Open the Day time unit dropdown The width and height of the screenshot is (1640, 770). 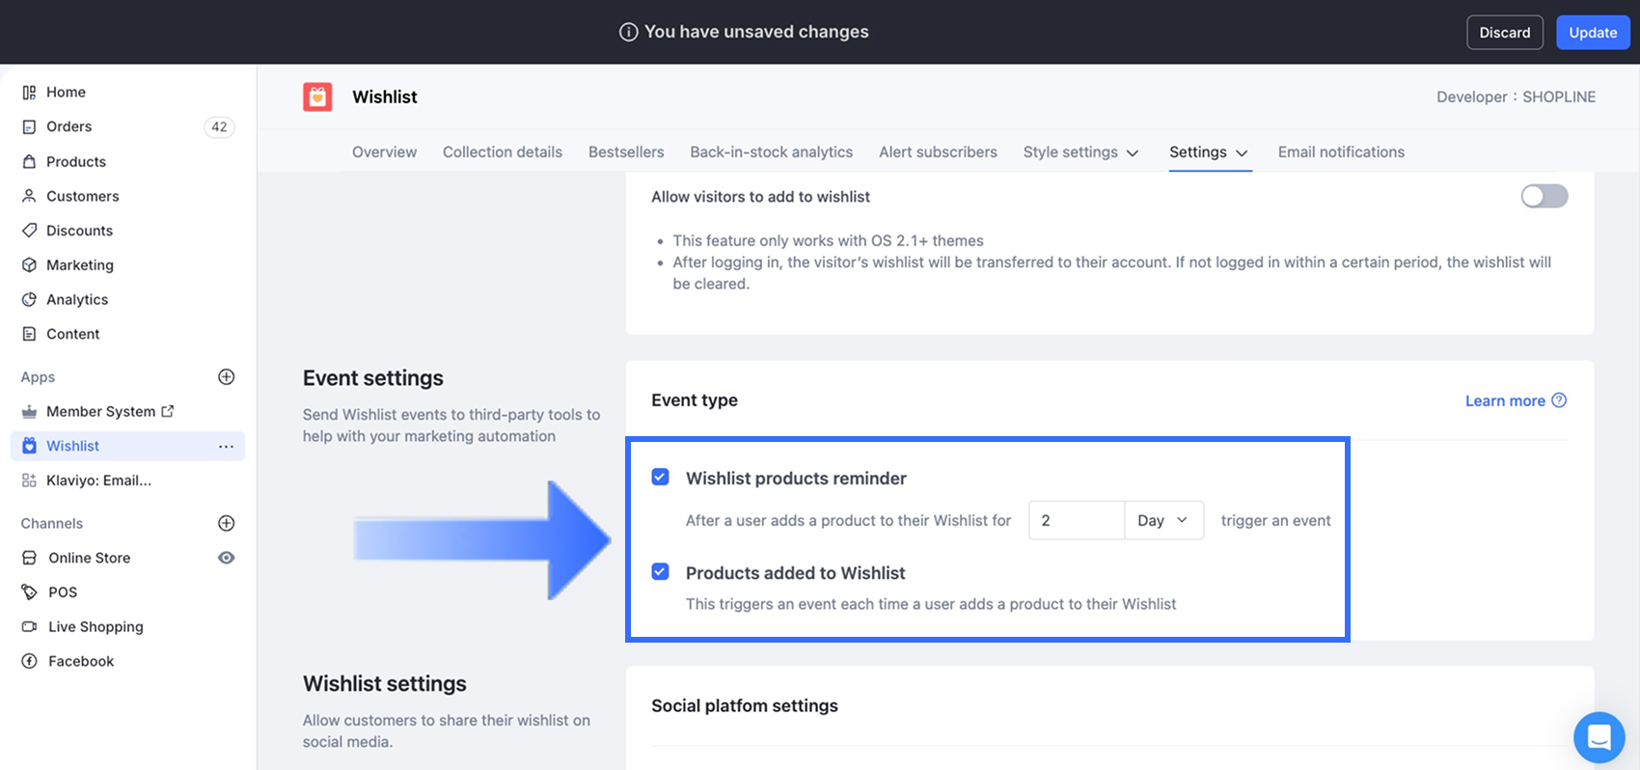point(1163,520)
